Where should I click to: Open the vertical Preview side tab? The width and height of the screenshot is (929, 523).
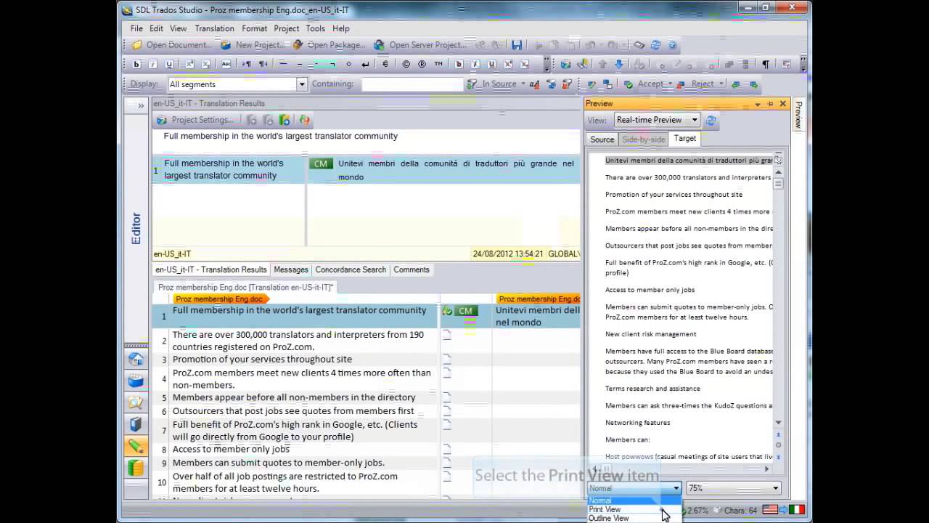point(798,115)
